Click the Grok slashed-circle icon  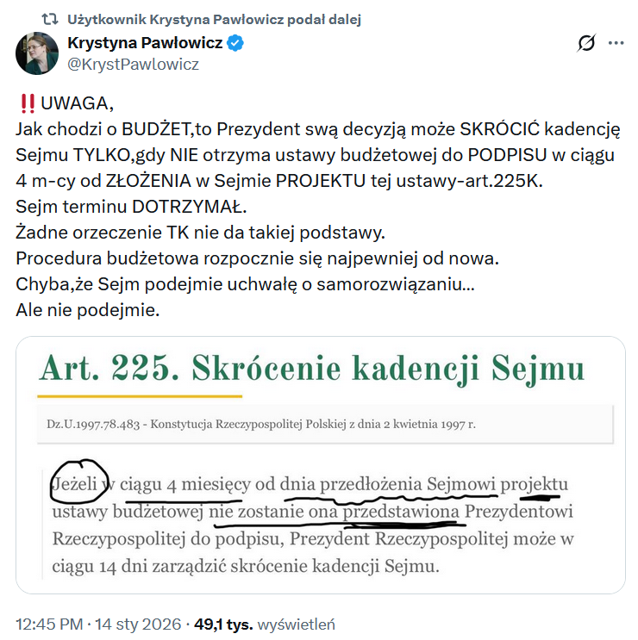coord(586,43)
